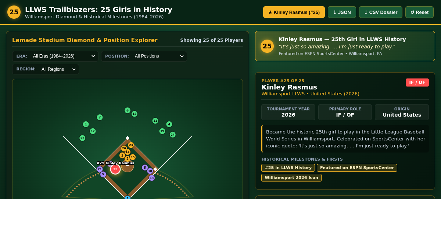Click 'PLAYER #25 OF 25' label

[x=283, y=81]
